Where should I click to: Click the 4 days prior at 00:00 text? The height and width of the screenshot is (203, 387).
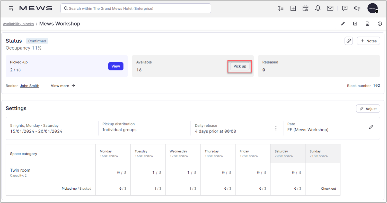pos(215,131)
